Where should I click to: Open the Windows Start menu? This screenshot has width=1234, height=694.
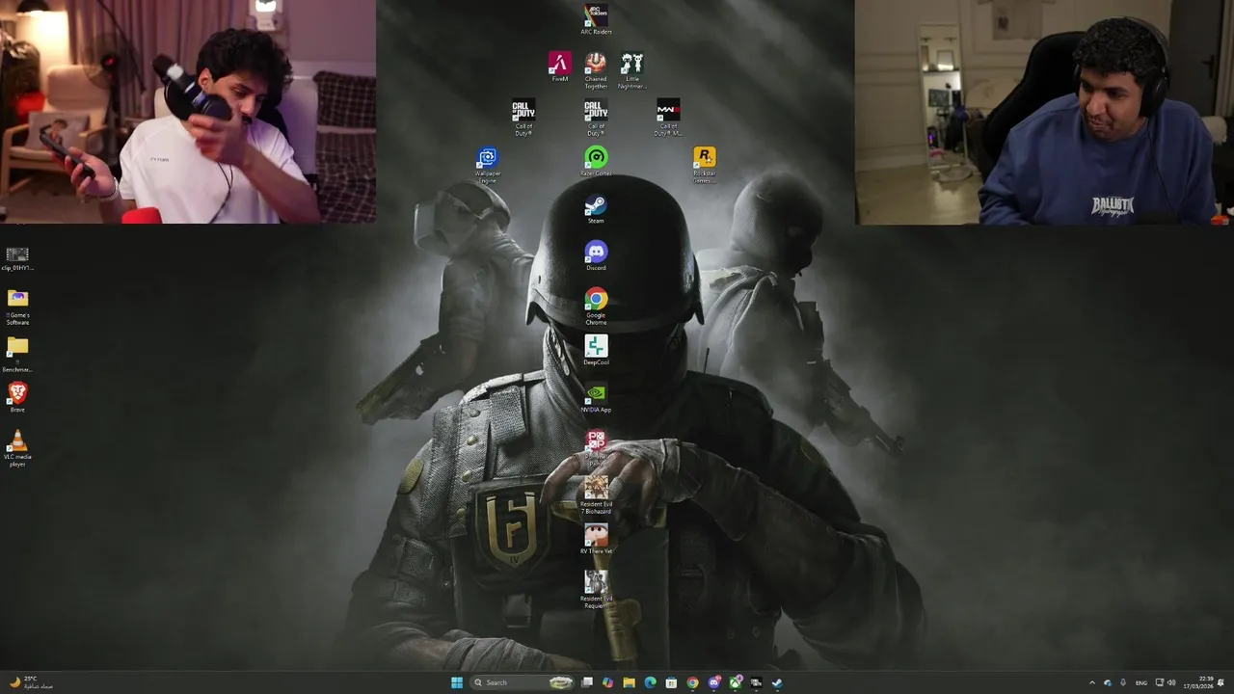(457, 682)
